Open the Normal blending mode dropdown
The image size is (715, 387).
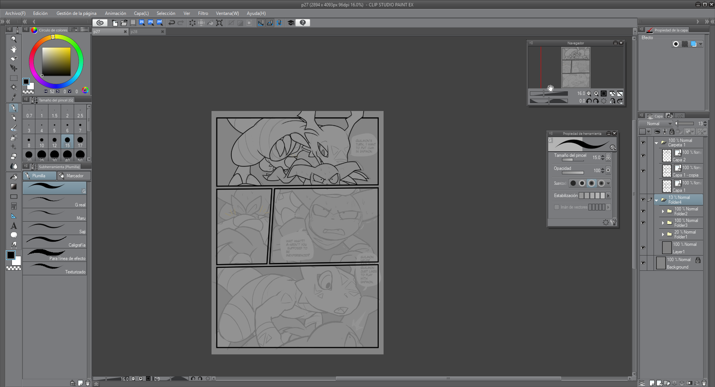click(655, 124)
